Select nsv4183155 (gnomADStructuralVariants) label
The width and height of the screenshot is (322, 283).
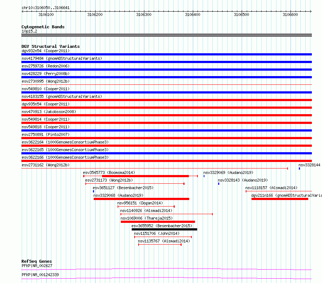point(62,96)
